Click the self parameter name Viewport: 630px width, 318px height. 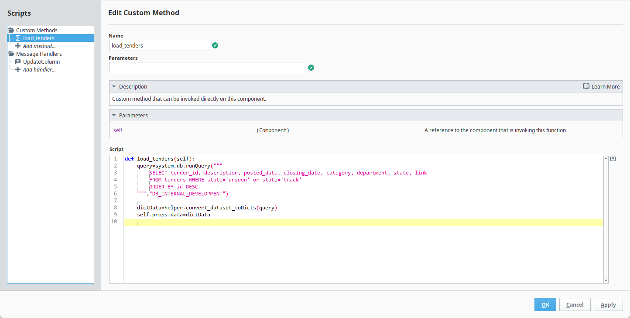(118, 130)
